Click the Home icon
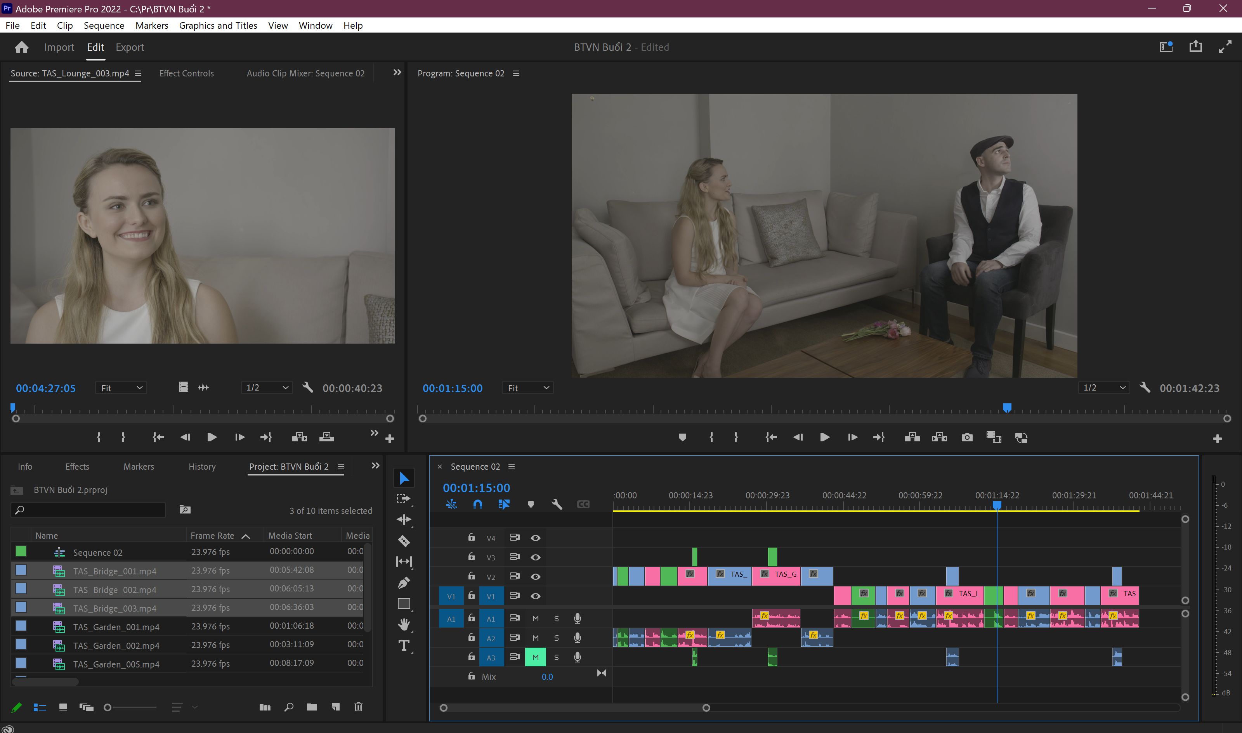This screenshot has width=1242, height=733. [22, 47]
